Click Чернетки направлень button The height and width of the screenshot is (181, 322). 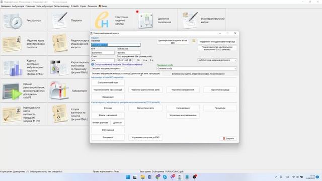pyautogui.click(x=183, y=89)
